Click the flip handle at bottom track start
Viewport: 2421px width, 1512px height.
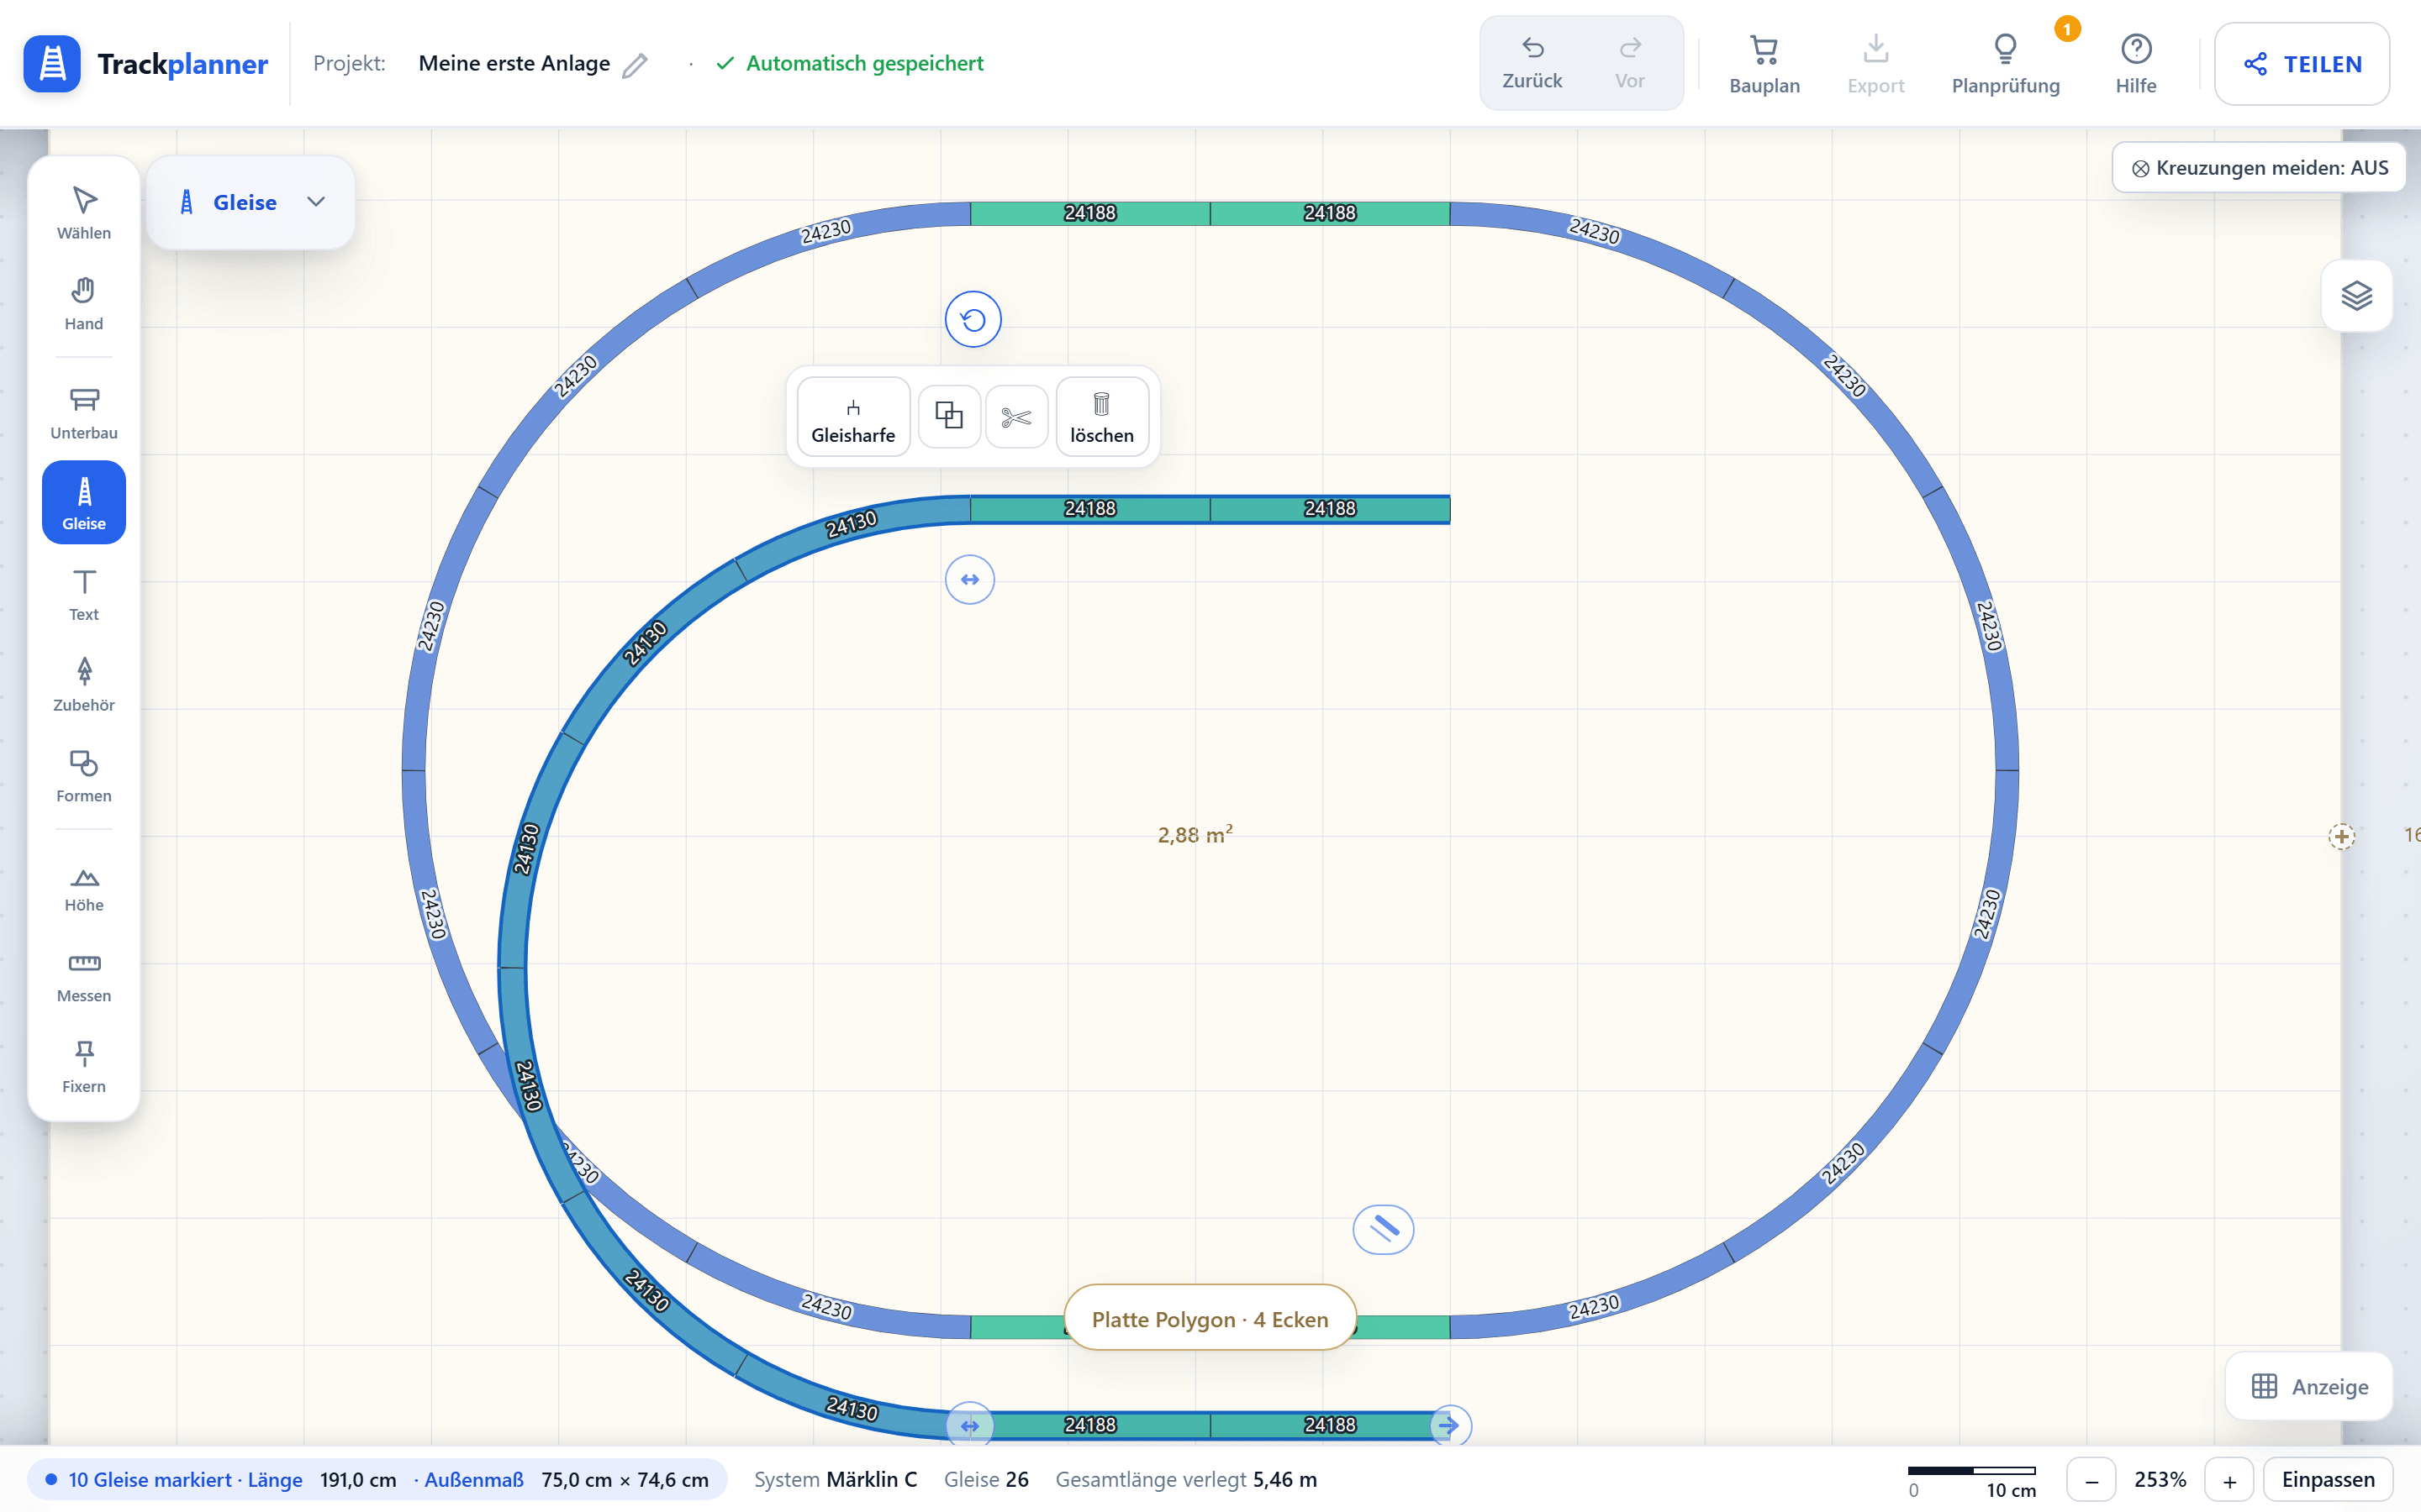coord(970,1425)
